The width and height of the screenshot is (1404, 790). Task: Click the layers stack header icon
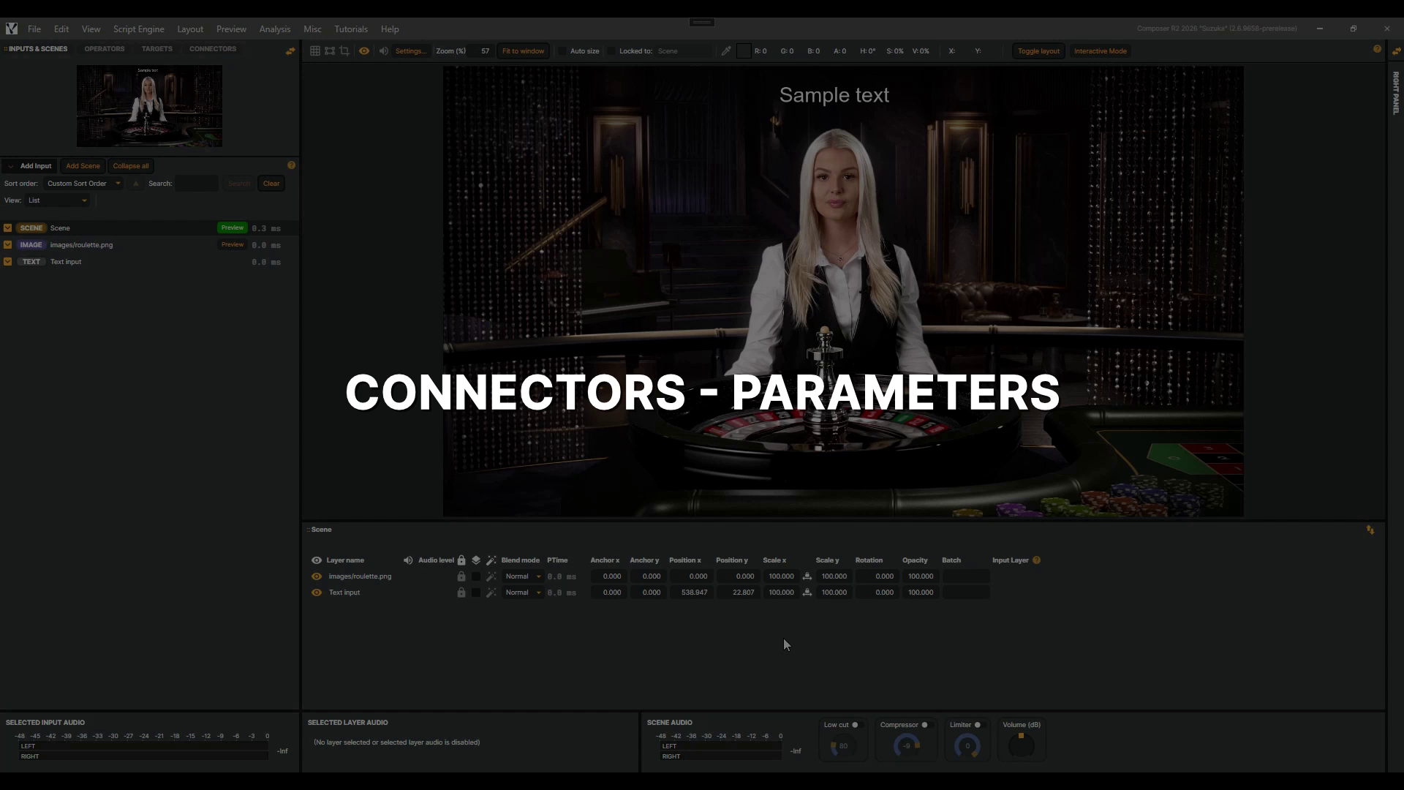pos(476,560)
